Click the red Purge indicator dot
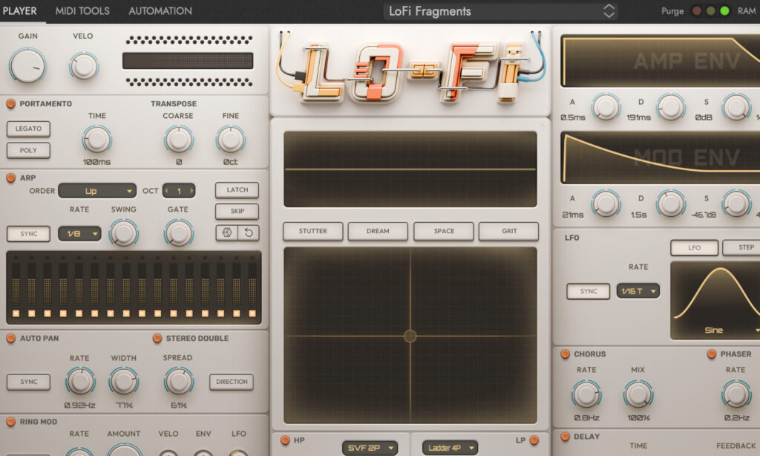Screen dimensions: 760x456 click(x=696, y=11)
